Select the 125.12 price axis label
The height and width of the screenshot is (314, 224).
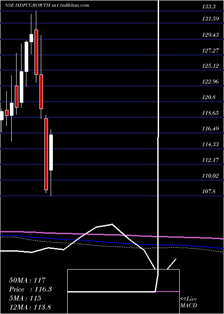(x=211, y=66)
